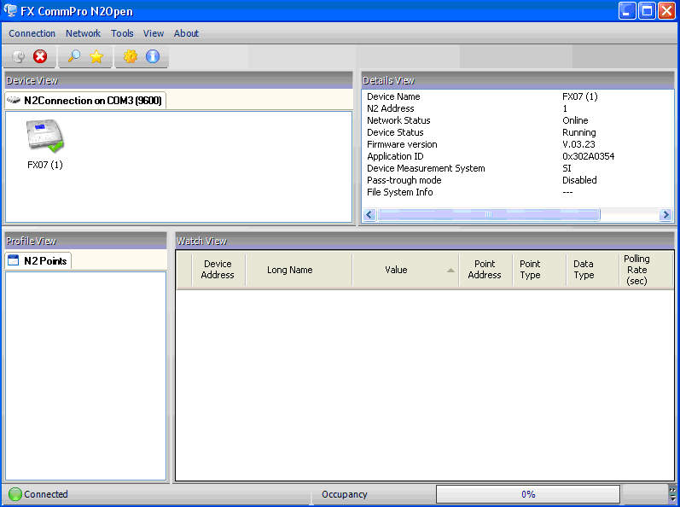Image resolution: width=680 pixels, height=507 pixels.
Task: Click the yellow star toolbar icon
Action: (96, 56)
